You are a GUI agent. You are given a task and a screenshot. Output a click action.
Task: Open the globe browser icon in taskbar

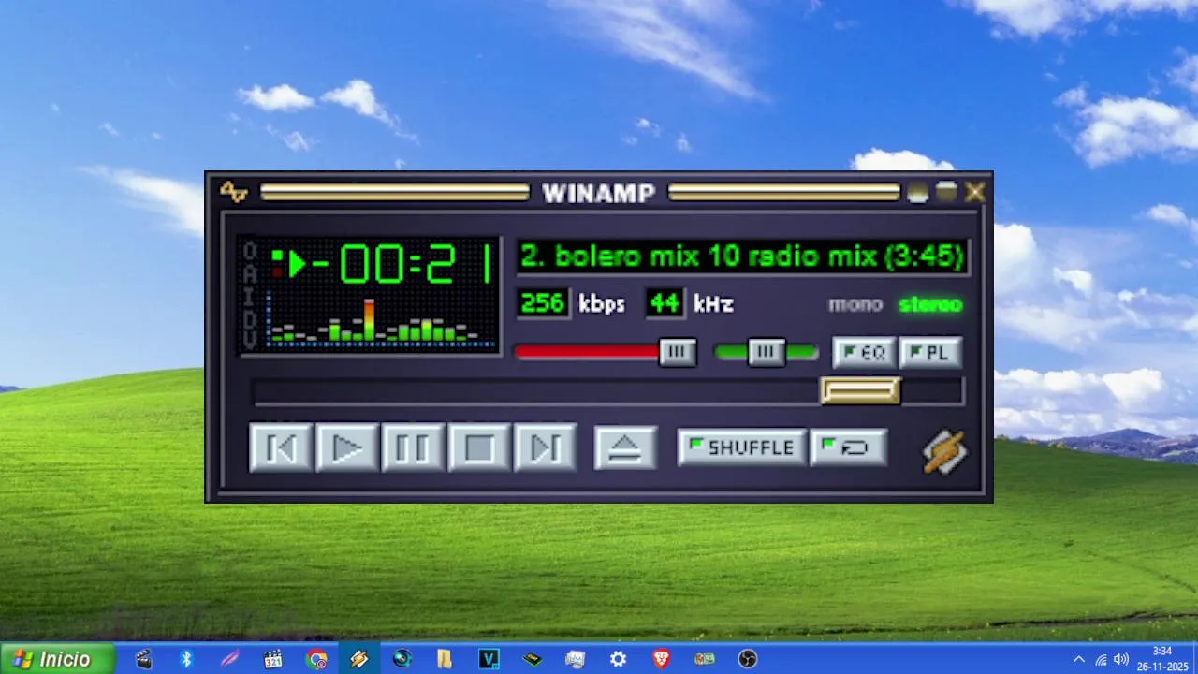pyautogui.click(x=402, y=659)
